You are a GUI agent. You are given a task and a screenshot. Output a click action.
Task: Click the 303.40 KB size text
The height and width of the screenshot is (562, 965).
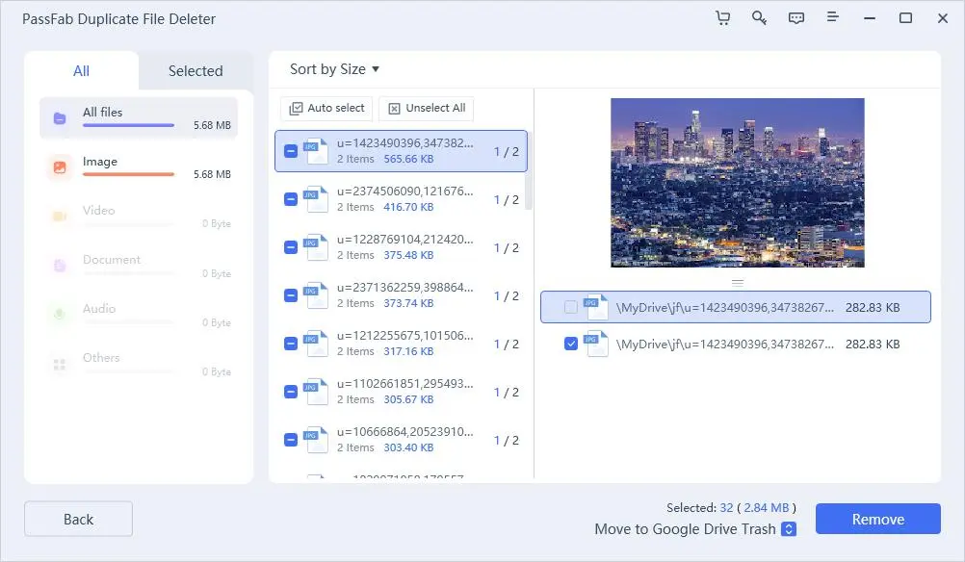tap(408, 447)
